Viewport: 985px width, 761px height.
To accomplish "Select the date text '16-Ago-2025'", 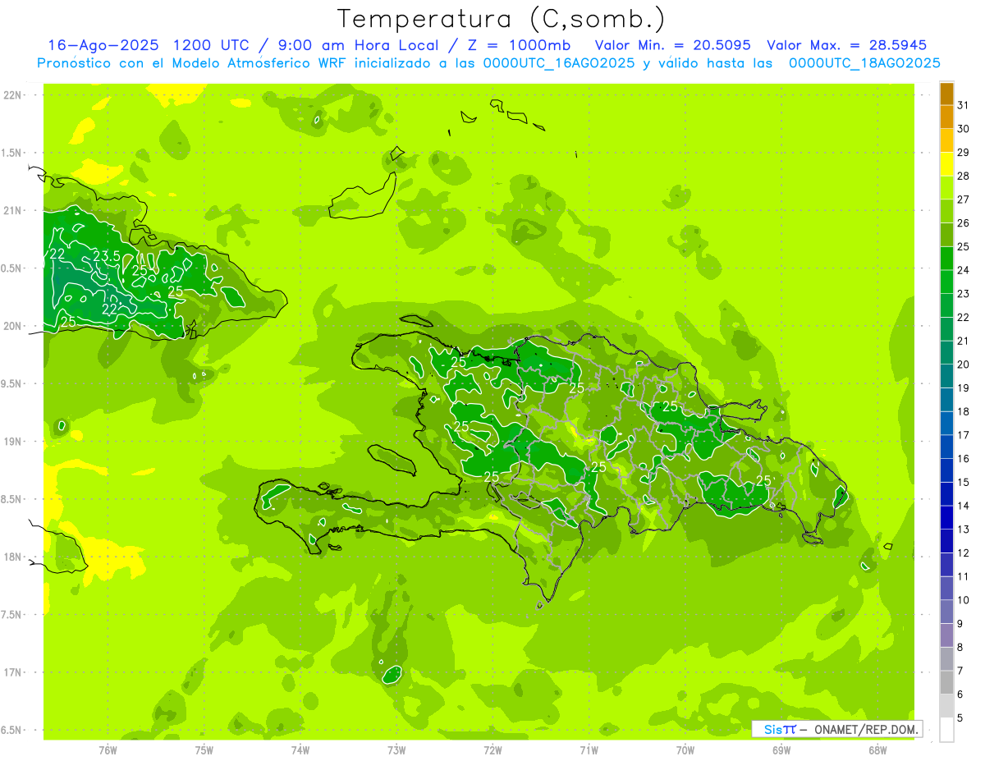I will [102, 45].
